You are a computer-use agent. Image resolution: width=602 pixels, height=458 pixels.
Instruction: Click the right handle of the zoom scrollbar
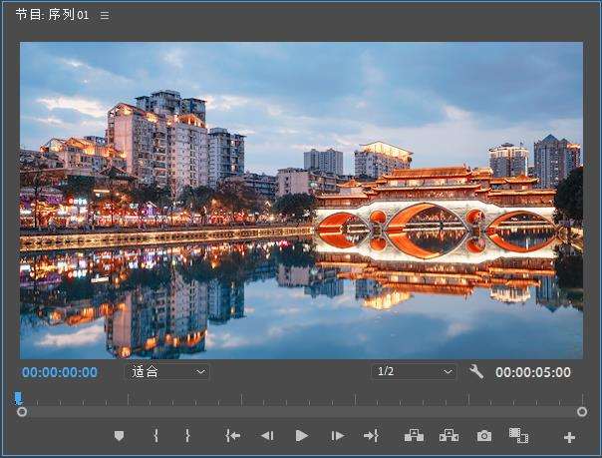tap(582, 411)
